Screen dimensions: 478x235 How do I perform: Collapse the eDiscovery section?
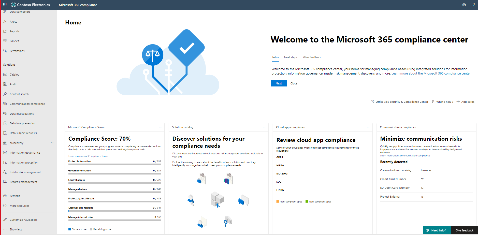(52, 143)
